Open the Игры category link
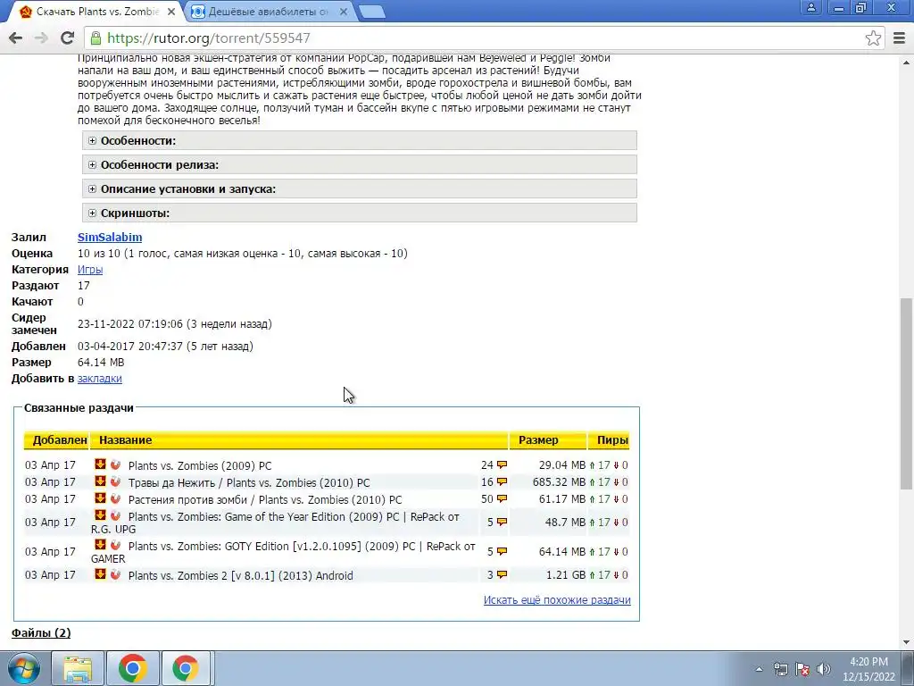914x686 pixels. pos(90,270)
